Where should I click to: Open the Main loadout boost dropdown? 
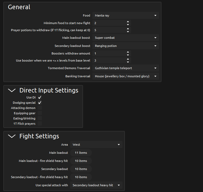[x=126, y=38]
